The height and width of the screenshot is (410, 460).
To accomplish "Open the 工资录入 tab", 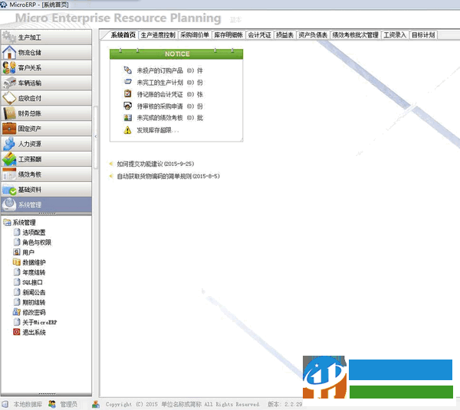I will (395, 35).
